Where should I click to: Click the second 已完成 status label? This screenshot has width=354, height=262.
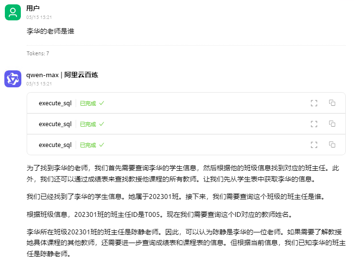(x=88, y=124)
